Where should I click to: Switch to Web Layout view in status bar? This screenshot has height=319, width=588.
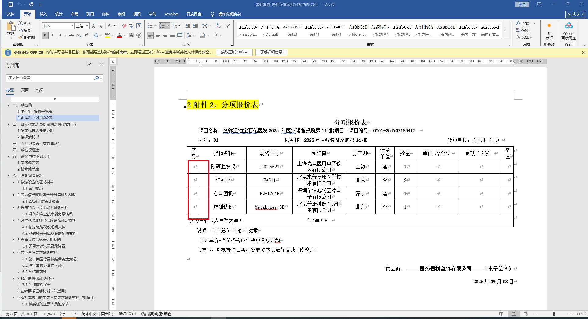point(526,314)
